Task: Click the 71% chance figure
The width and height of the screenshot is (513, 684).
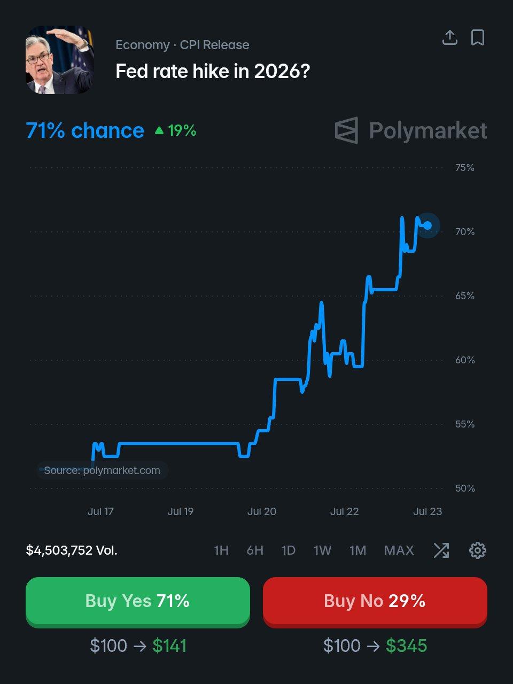Action: click(85, 130)
